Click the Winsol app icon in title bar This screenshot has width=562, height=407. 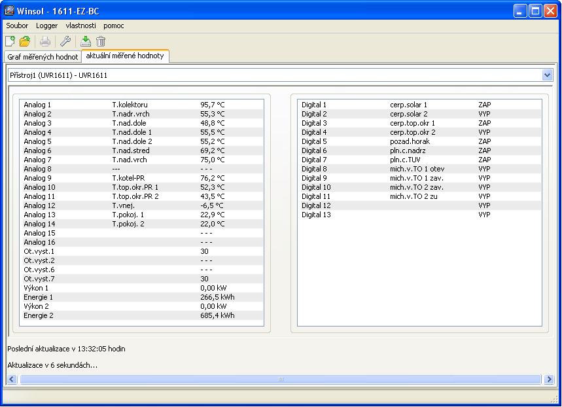click(9, 10)
